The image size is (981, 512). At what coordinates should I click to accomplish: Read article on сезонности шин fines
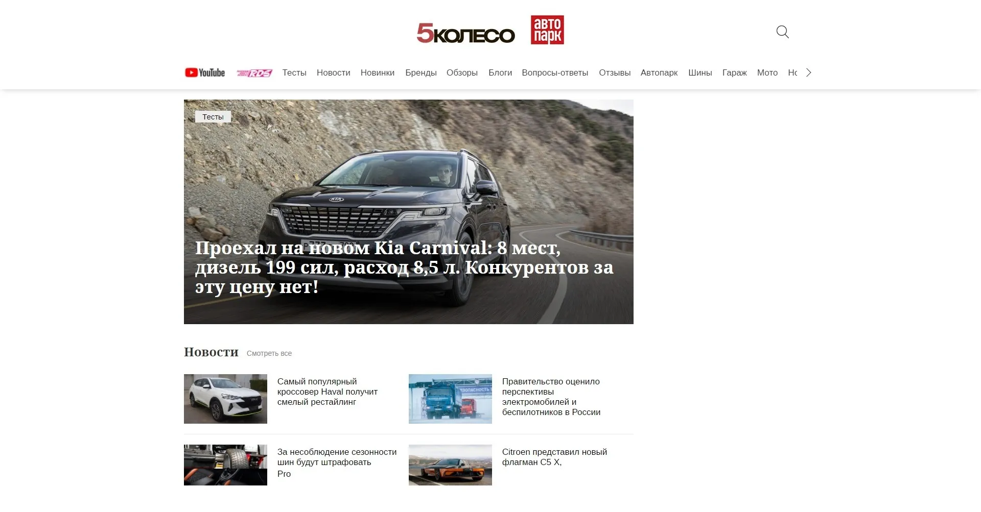click(x=337, y=457)
